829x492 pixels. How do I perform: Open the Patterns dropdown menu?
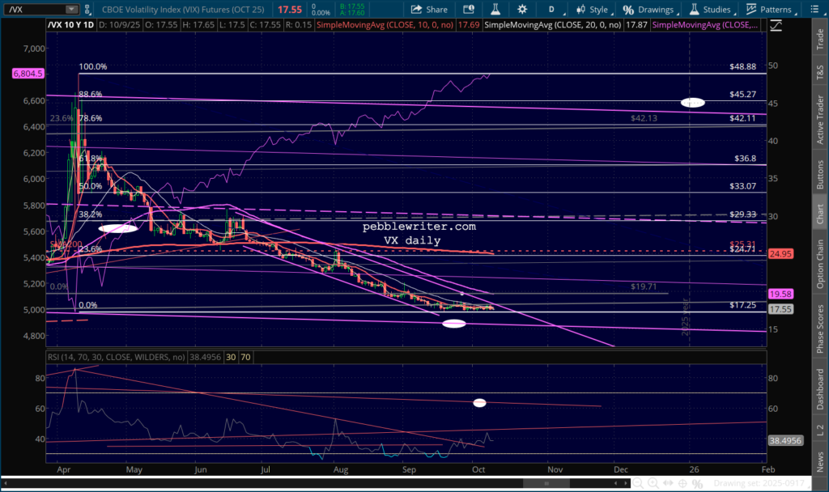tap(771, 10)
